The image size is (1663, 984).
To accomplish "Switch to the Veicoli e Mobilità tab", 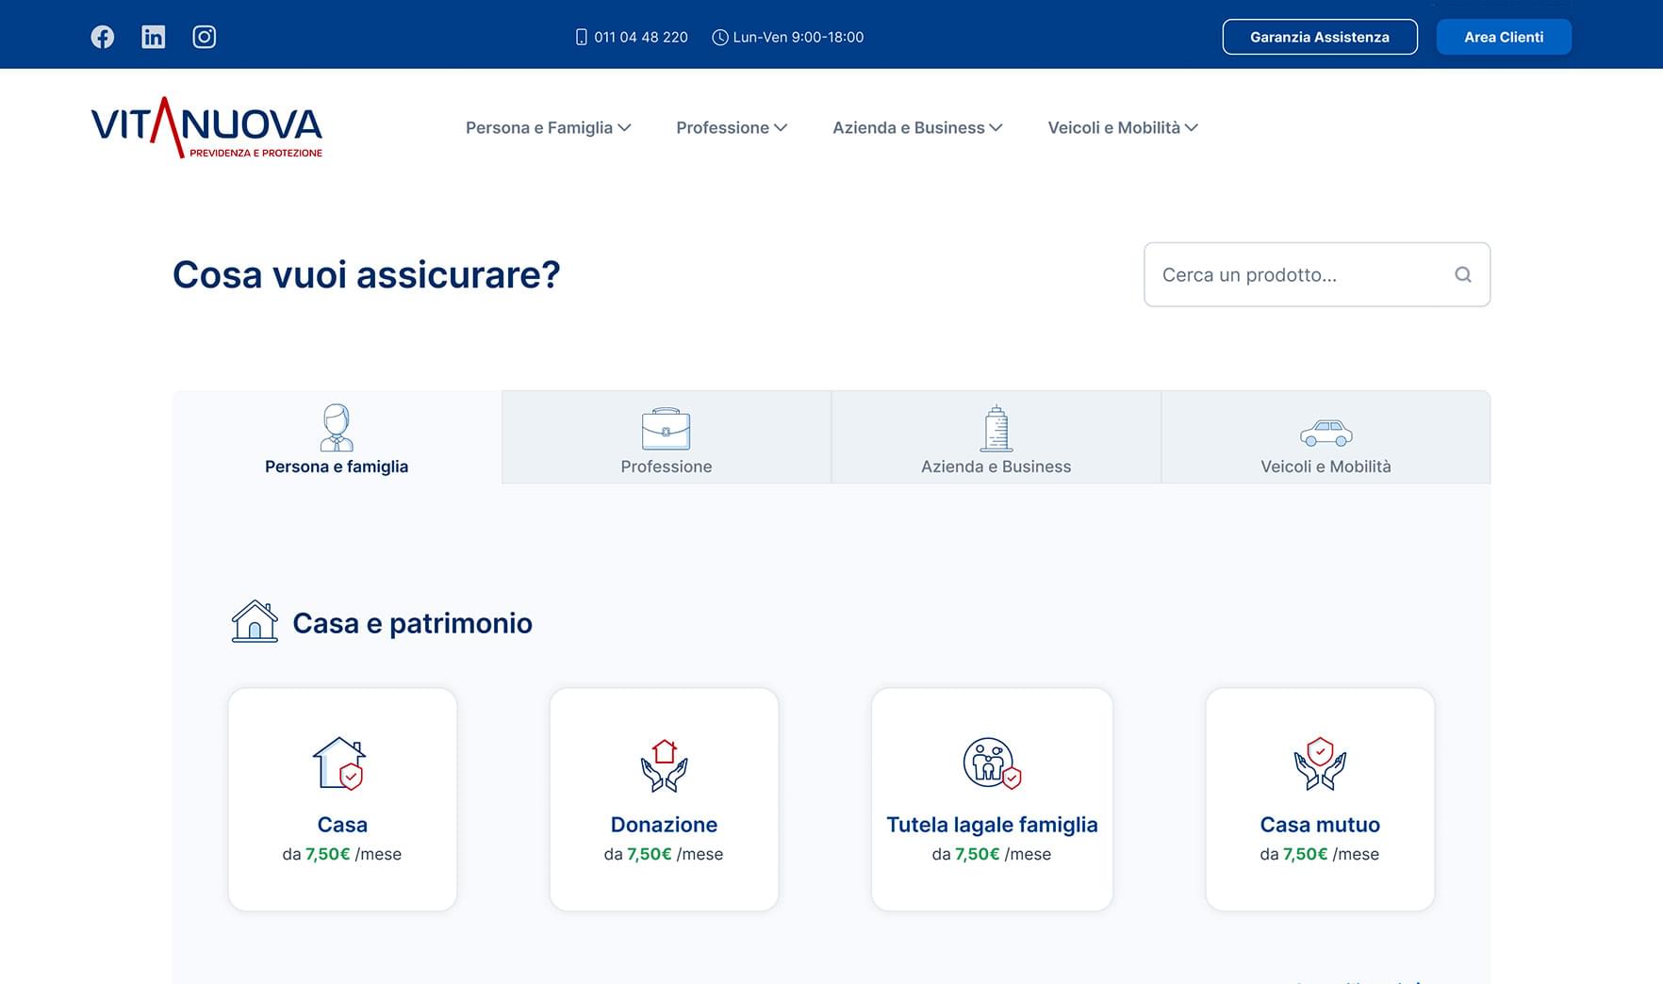I will (1325, 438).
